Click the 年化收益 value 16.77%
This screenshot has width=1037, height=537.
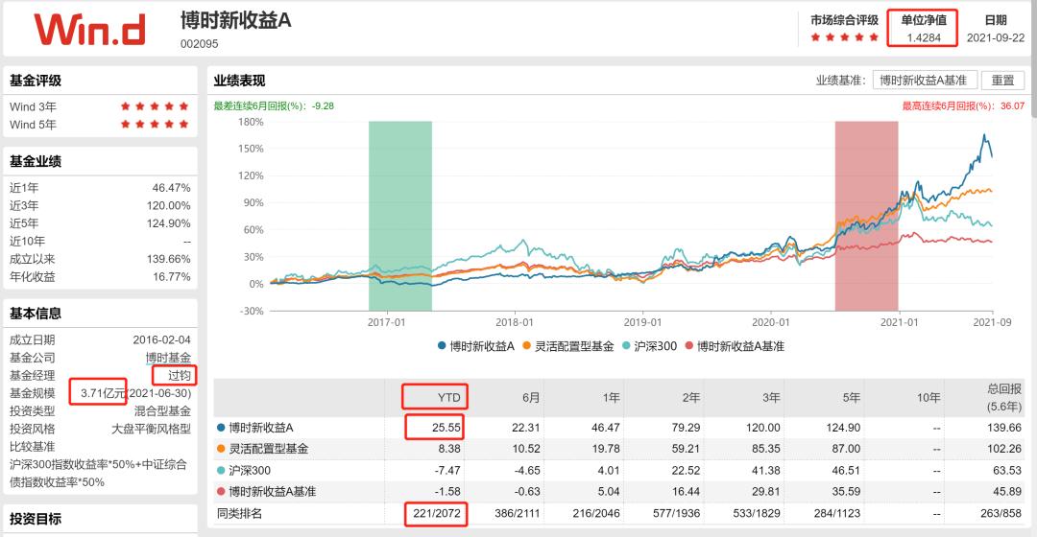[171, 277]
